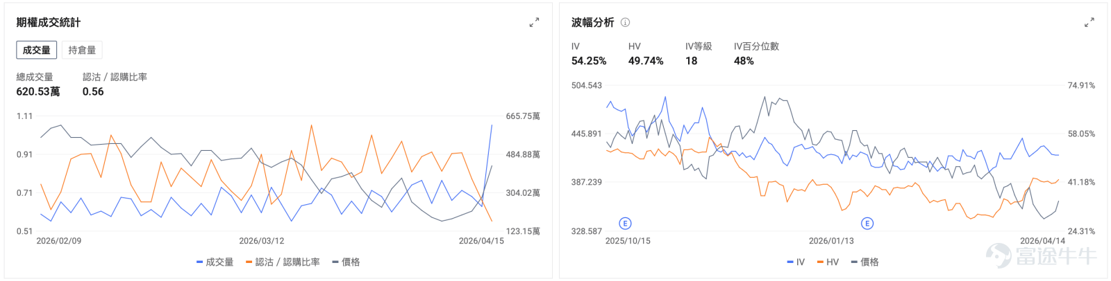Click the earnings E marker near 2026/01/13
The height and width of the screenshot is (281, 1111).
click(867, 223)
